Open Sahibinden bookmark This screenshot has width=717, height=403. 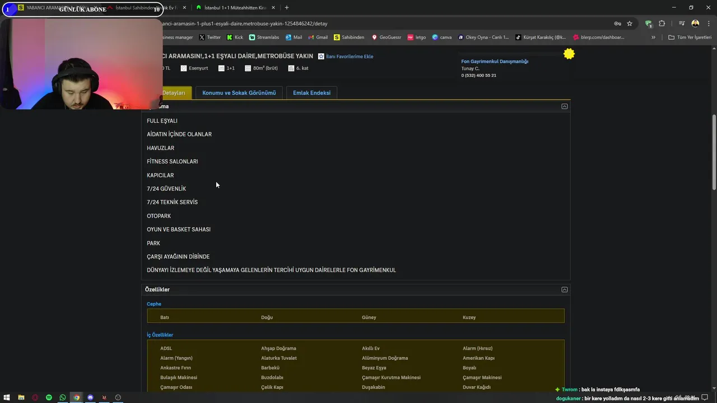tap(349, 38)
